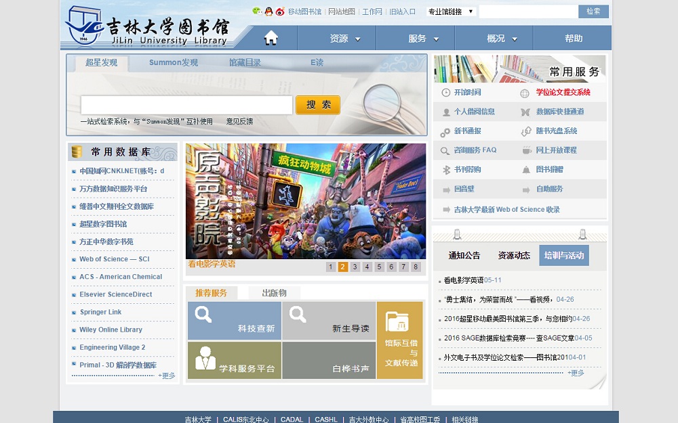Open the CADAL footer link
The image size is (678, 423).
pyautogui.click(x=292, y=419)
